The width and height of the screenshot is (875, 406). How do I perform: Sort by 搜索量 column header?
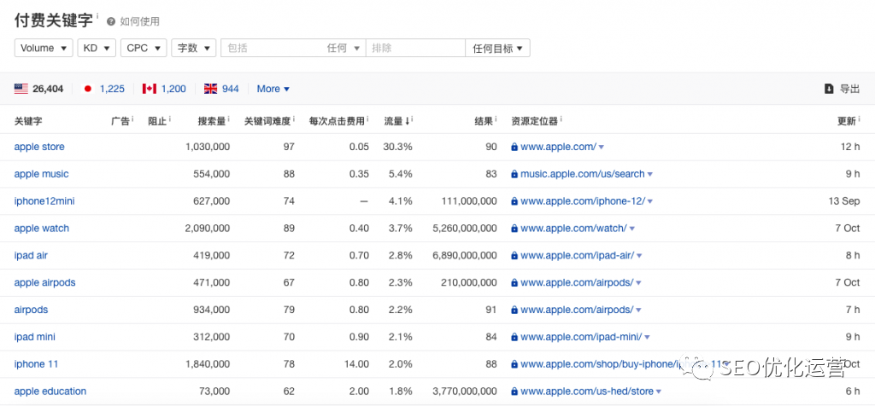[x=212, y=121]
